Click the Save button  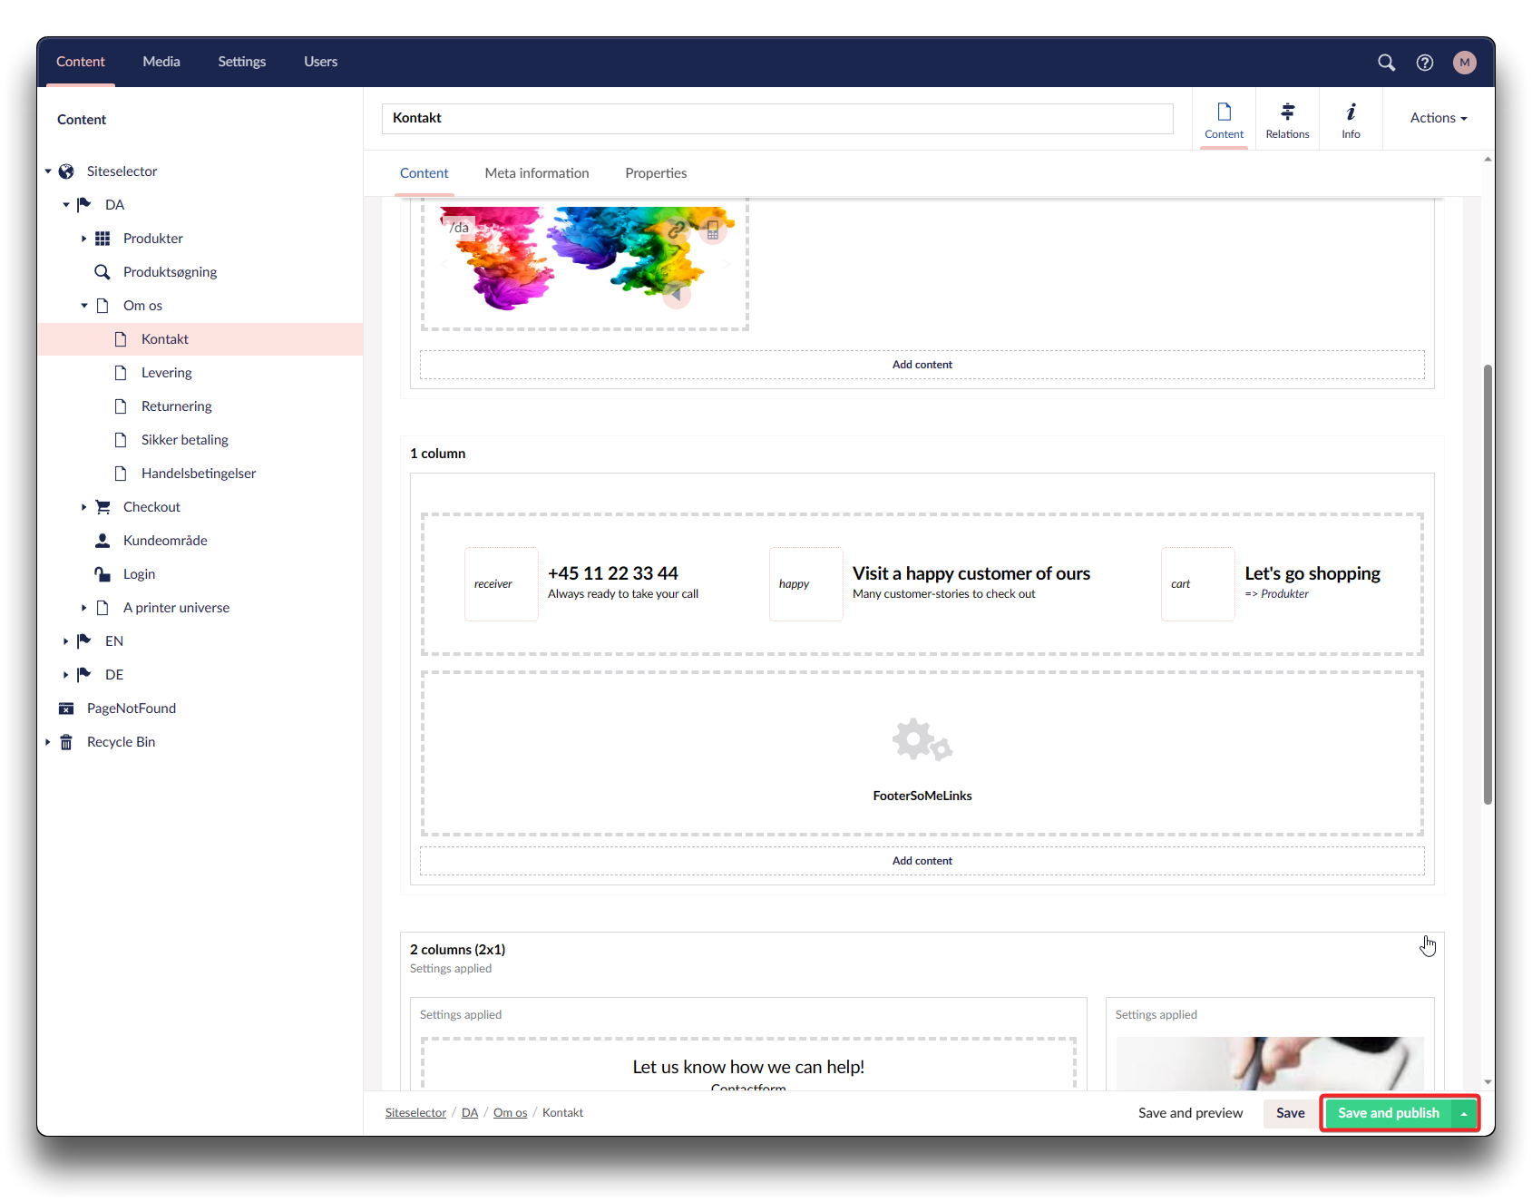[1290, 1113]
